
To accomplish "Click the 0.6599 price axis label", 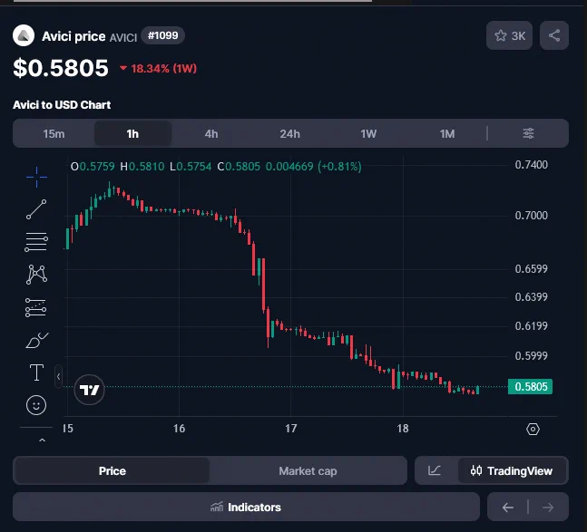I will (532, 269).
